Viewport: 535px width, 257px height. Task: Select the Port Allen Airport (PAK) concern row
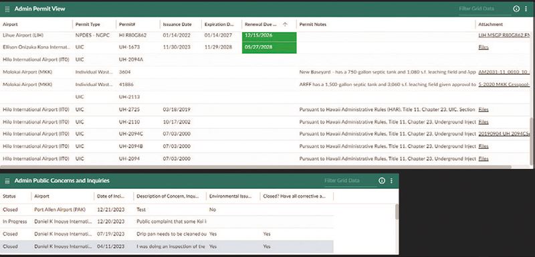click(x=167, y=210)
